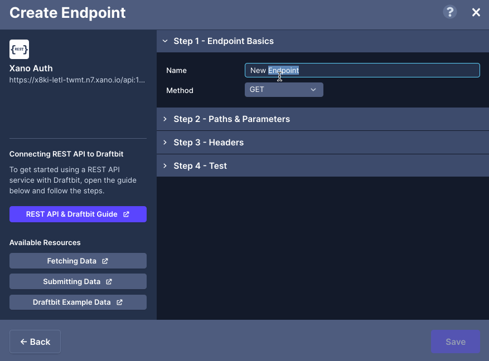The width and height of the screenshot is (489, 361).
Task: Expand Step 4 - Test section
Action: tap(323, 165)
